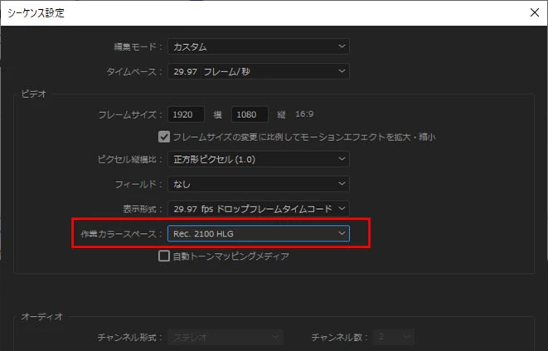This screenshot has height=351, width=548.
Task: Click the オーディオ section heading
Action: 42,316
